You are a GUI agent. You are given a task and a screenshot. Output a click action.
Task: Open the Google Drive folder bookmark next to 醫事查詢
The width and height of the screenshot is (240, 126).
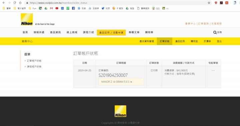pos(130,8)
